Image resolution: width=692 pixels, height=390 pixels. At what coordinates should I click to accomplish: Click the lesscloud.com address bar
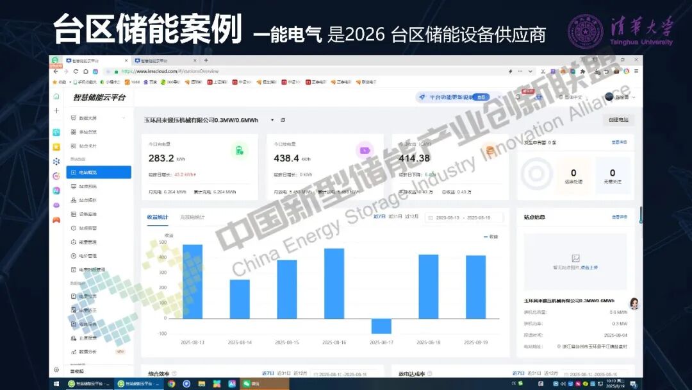click(304, 71)
